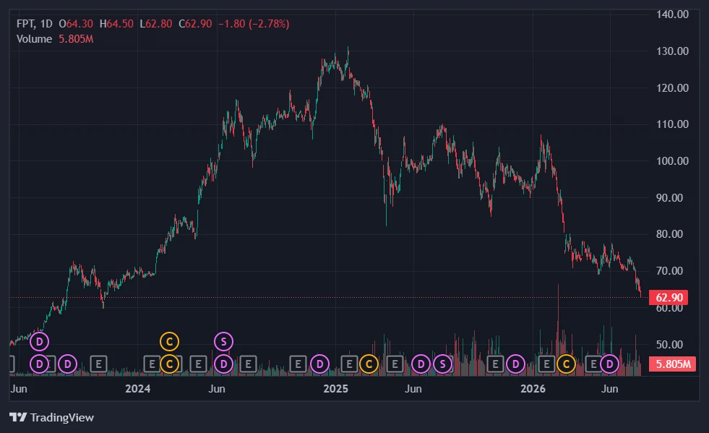Screen dimensions: 709x433
Task: Click the S split marker in upper row
Action: pos(223,342)
